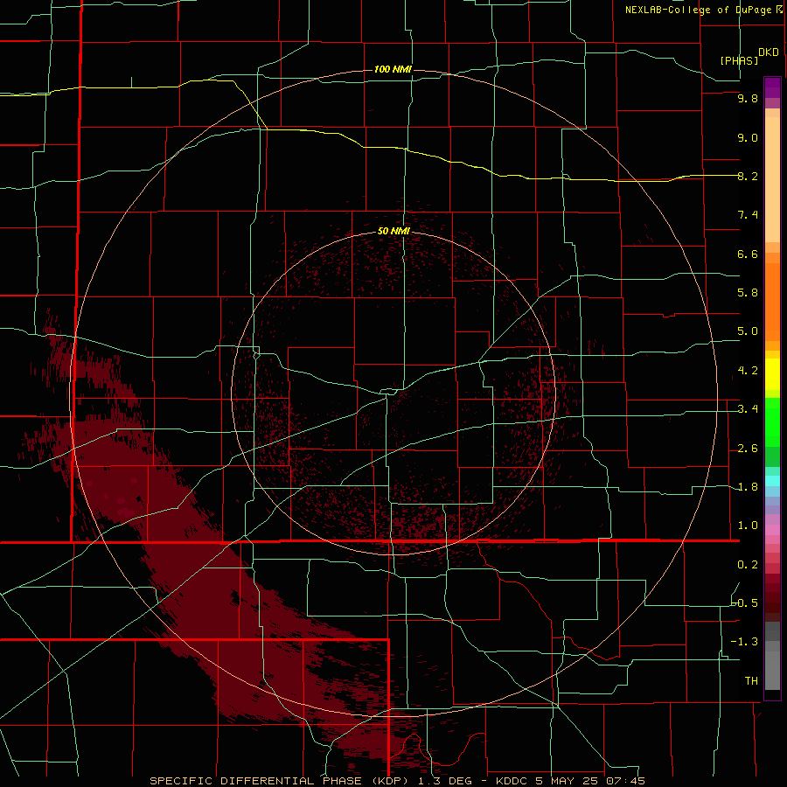Click the 5 MAY 25 07:45 timestamp
Viewport: 787px width, 787px height.
[591, 781]
